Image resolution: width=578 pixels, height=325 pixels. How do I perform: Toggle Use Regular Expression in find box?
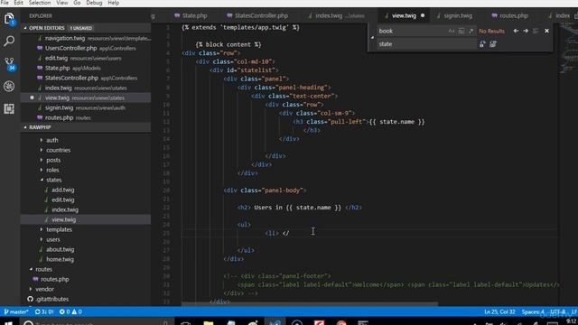471,31
